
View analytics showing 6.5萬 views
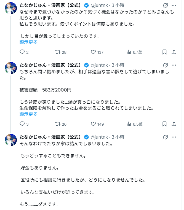[x=129, y=124]
